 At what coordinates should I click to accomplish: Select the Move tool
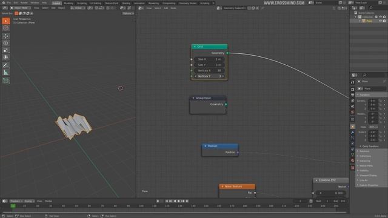[x=5, y=36]
